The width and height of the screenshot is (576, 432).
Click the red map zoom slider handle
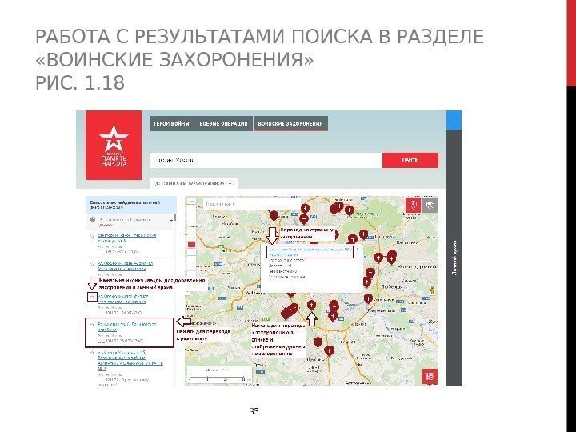coord(191,245)
